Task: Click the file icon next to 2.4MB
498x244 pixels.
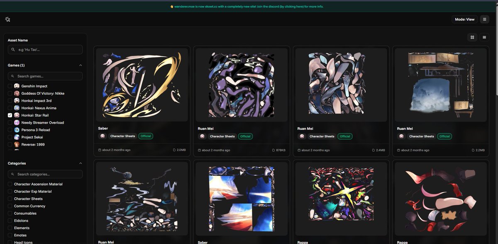Action: point(373,150)
